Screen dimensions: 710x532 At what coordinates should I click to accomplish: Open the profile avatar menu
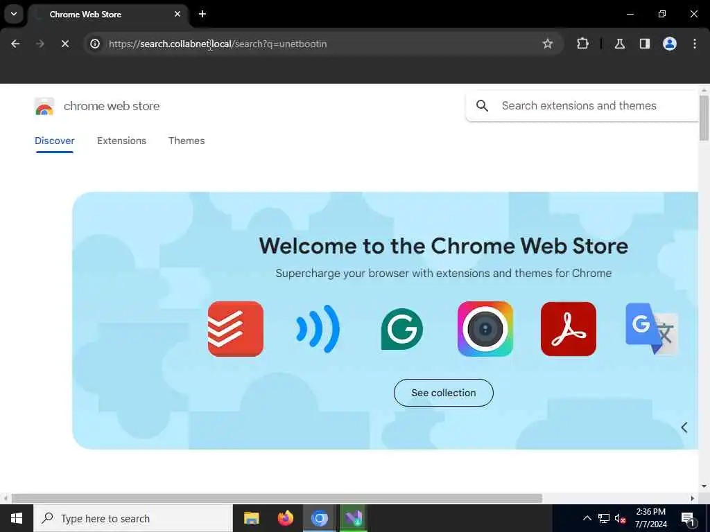[670, 44]
